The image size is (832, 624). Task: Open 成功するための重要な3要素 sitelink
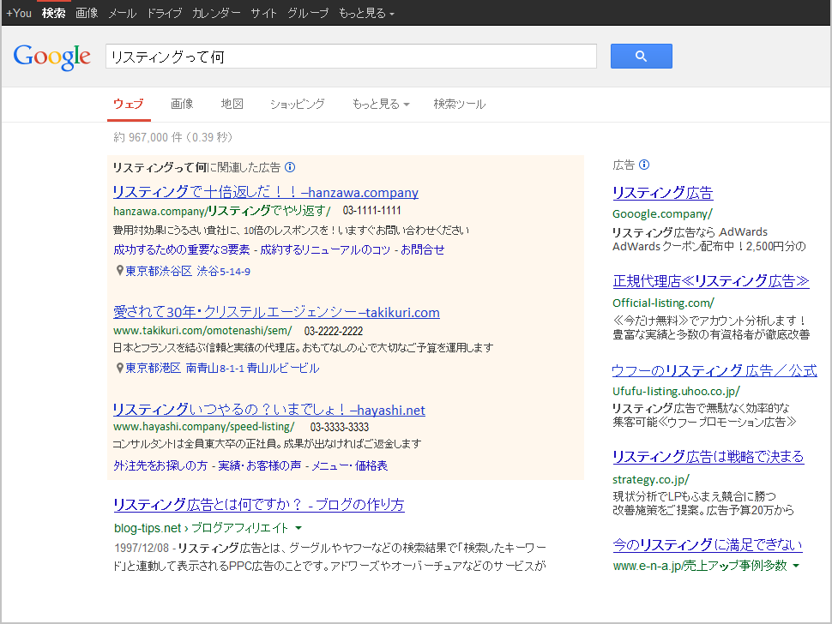click(x=182, y=249)
